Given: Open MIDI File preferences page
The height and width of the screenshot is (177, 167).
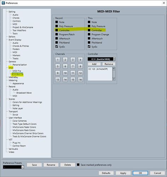Looking at the screenshot, I should (17, 71).
